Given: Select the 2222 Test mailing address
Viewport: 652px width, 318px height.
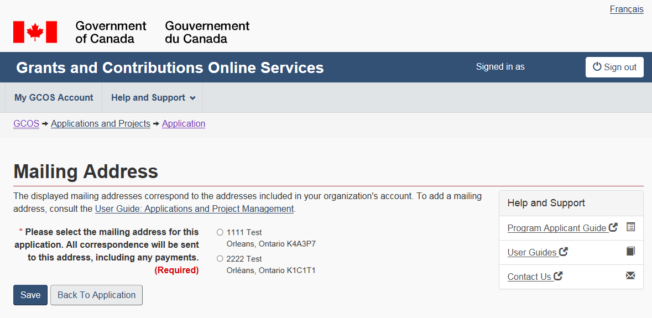Looking at the screenshot, I should pyautogui.click(x=220, y=259).
